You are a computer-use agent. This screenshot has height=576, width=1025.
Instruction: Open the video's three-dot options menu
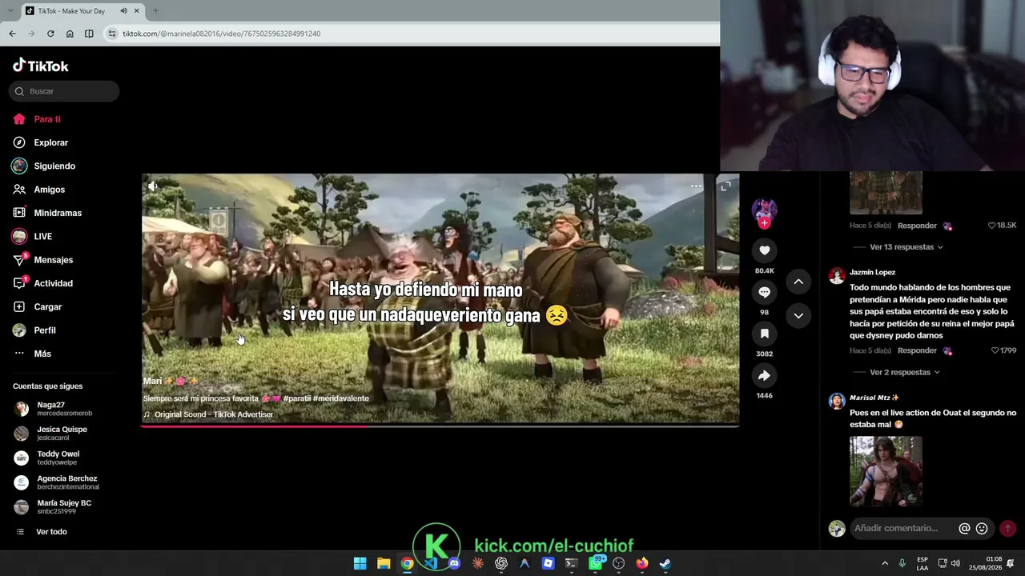click(696, 186)
